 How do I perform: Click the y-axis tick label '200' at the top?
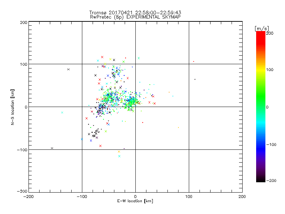pyautogui.click(x=24, y=22)
